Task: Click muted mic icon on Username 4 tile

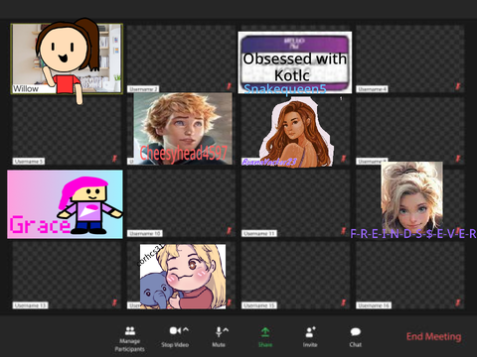Action: 458,86
